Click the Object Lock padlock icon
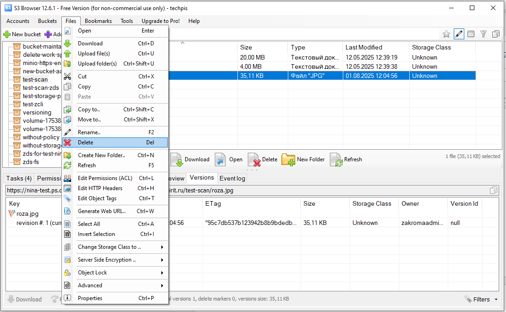 tap(67, 273)
